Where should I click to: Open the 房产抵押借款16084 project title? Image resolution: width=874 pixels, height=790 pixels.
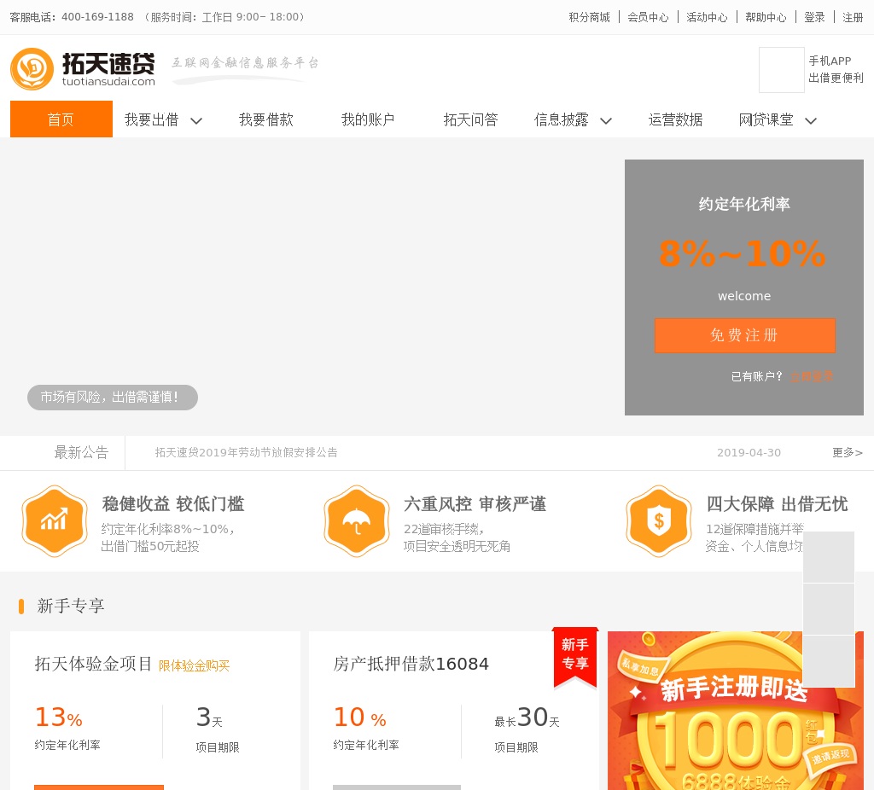point(411,664)
